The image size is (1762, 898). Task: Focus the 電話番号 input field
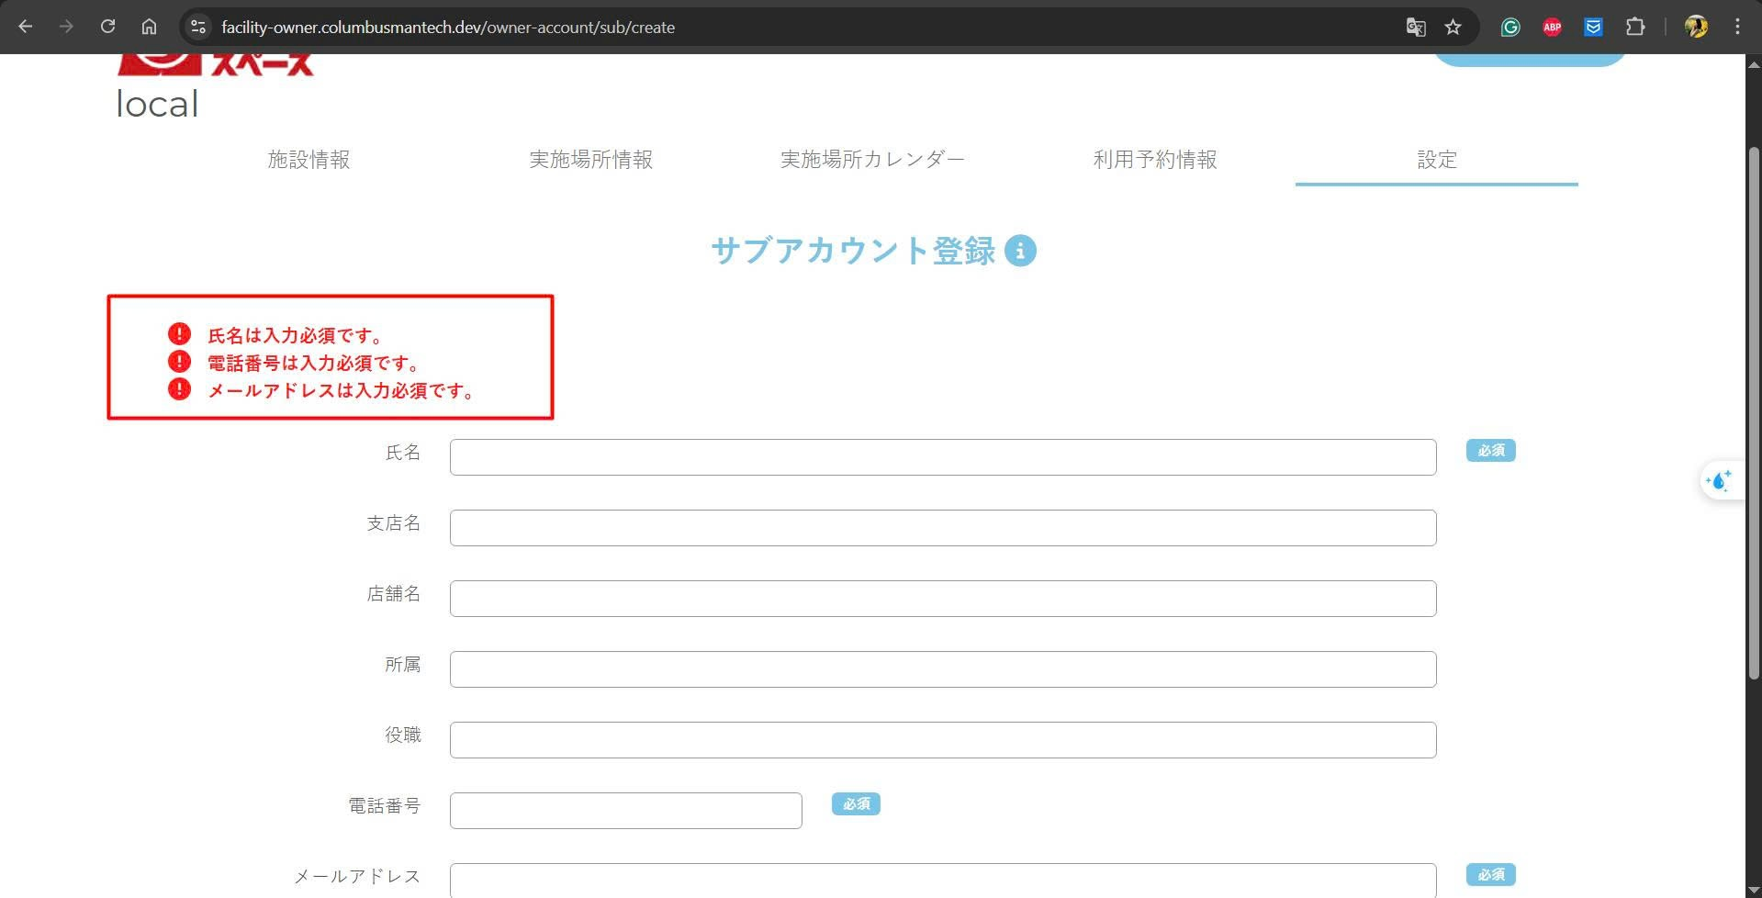625,811
